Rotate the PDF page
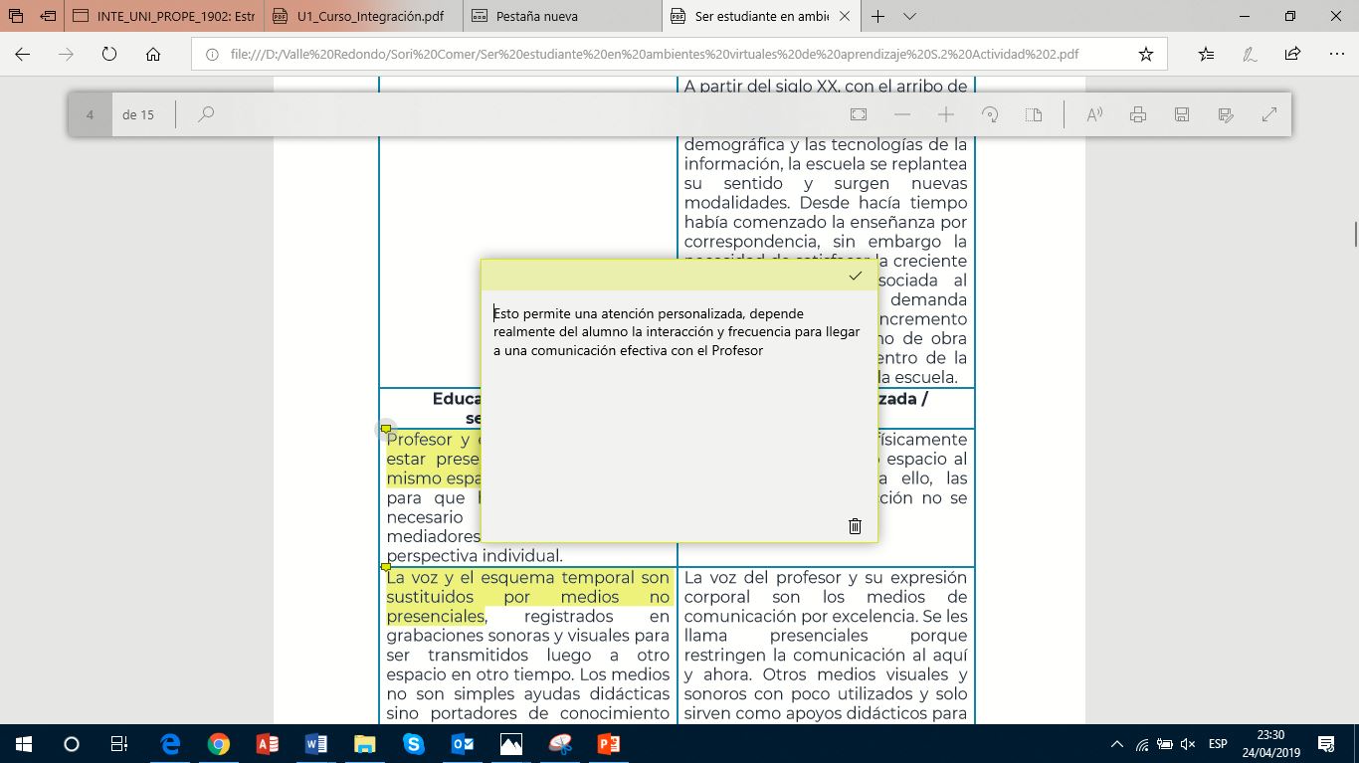This screenshot has width=1359, height=763. pos(990,114)
